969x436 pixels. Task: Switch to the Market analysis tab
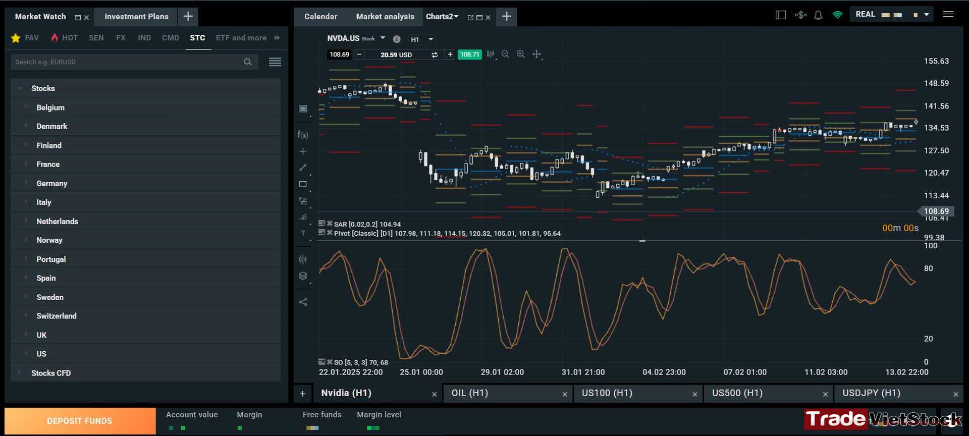click(x=385, y=17)
